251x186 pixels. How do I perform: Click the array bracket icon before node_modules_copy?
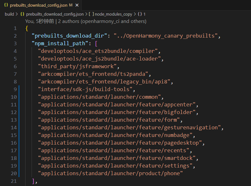[91, 14]
